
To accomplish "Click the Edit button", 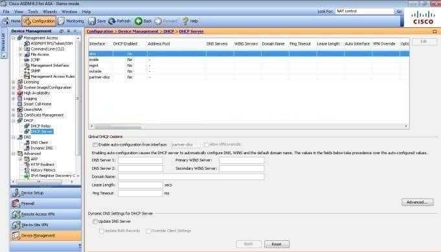I will click(x=424, y=41).
